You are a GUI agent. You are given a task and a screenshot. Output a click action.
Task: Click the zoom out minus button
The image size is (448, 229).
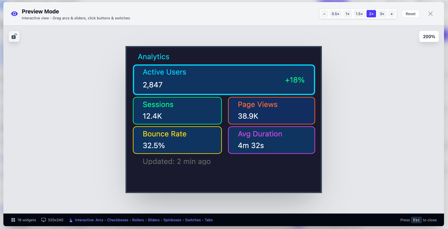tap(324, 14)
